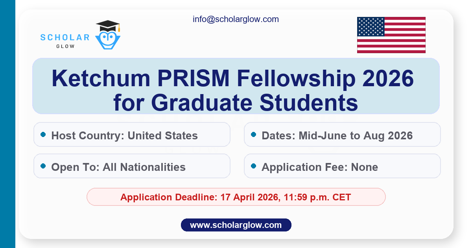The width and height of the screenshot is (472, 248).
Task: Select the Application Fee: None box
Action: coord(342,166)
